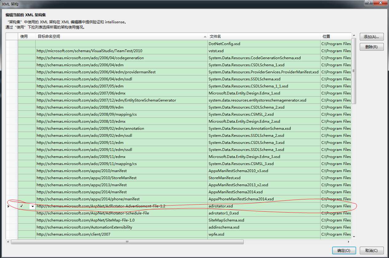This screenshot has height=258, width=389.
Task: Select Microsoft.Data.Entity.Design.Edmx_1.xsd cell
Action: [264, 93]
